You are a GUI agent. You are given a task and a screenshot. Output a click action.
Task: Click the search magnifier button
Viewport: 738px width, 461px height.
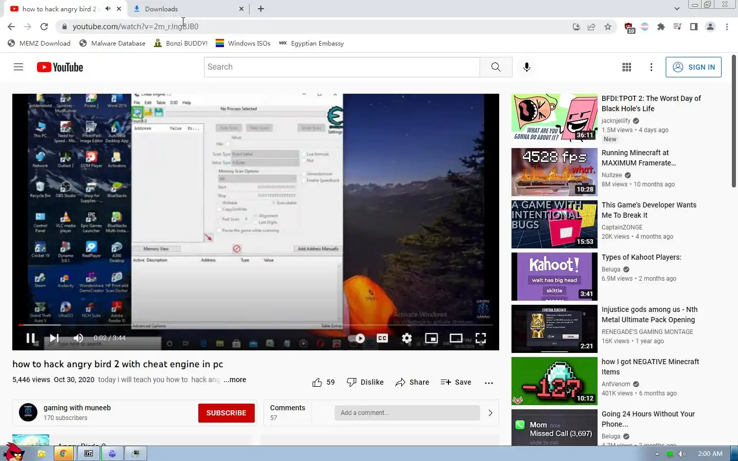496,67
